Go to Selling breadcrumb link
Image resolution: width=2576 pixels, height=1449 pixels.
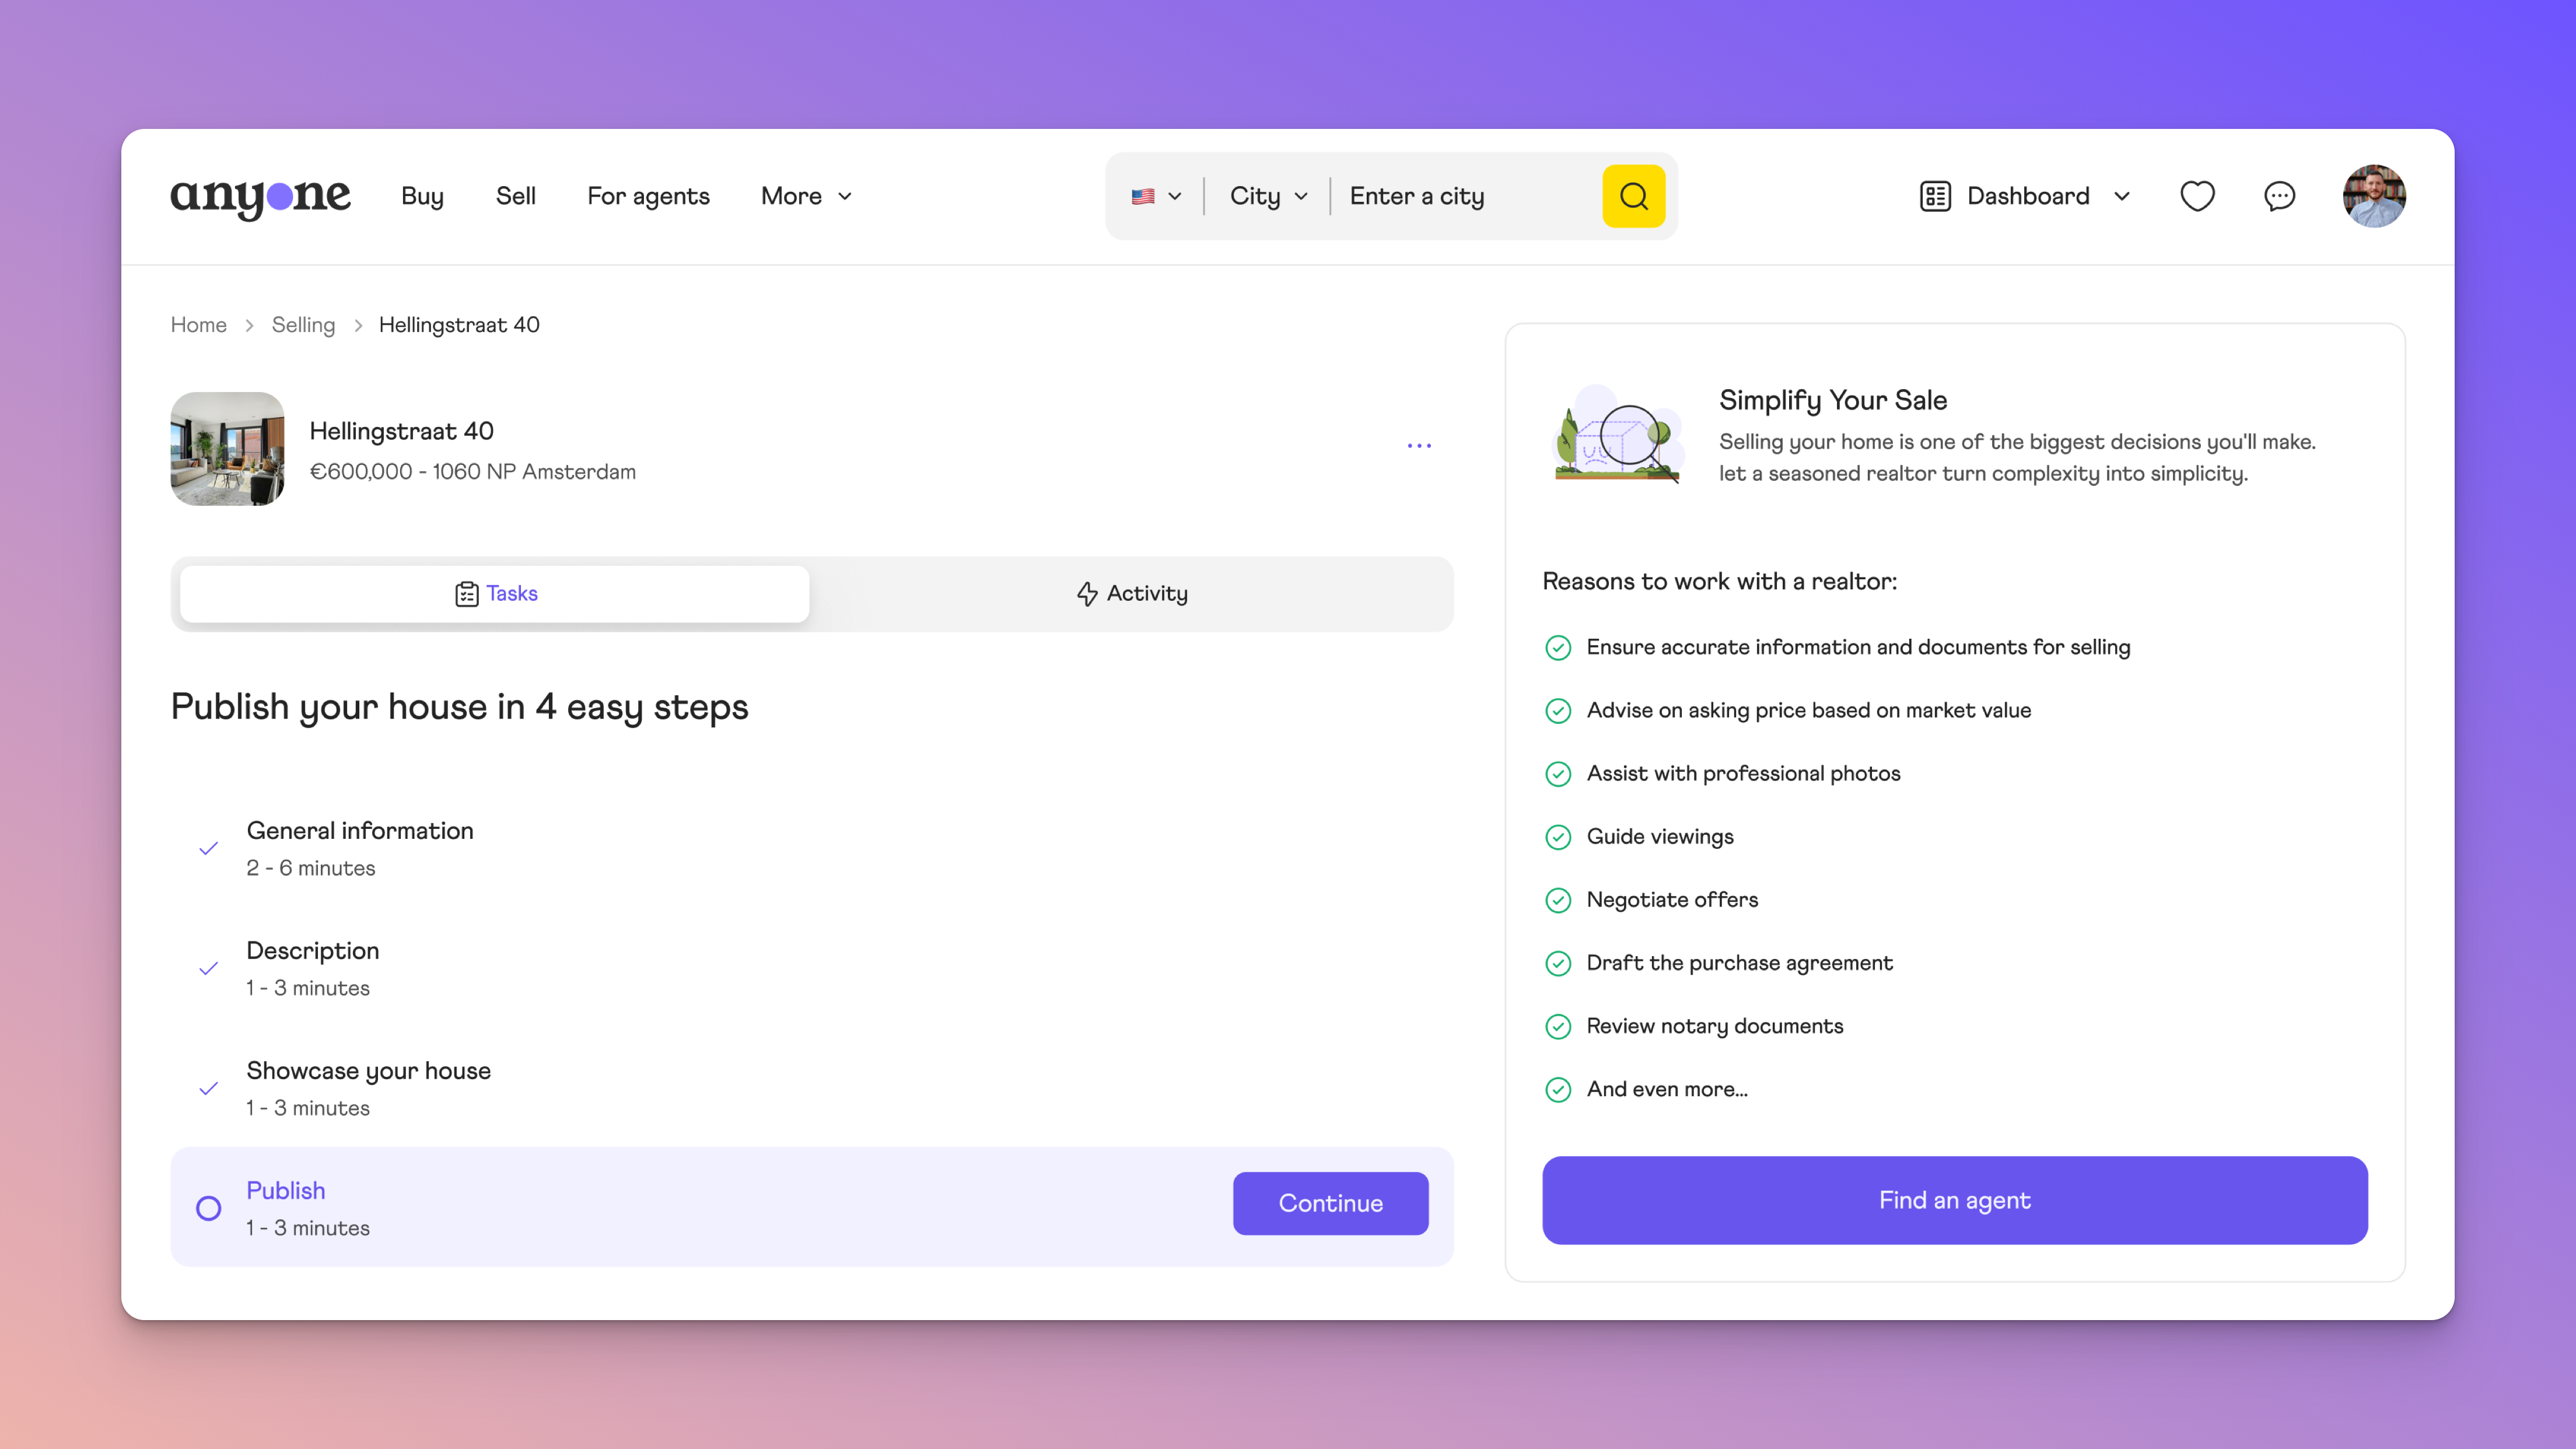click(x=303, y=325)
